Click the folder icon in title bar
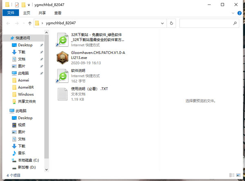245x181 pixels. coord(7,4)
